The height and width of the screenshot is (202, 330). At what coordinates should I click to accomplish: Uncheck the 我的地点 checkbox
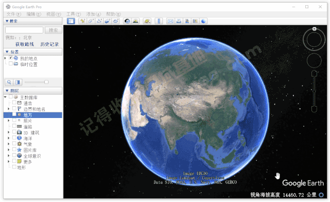click(x=10, y=58)
